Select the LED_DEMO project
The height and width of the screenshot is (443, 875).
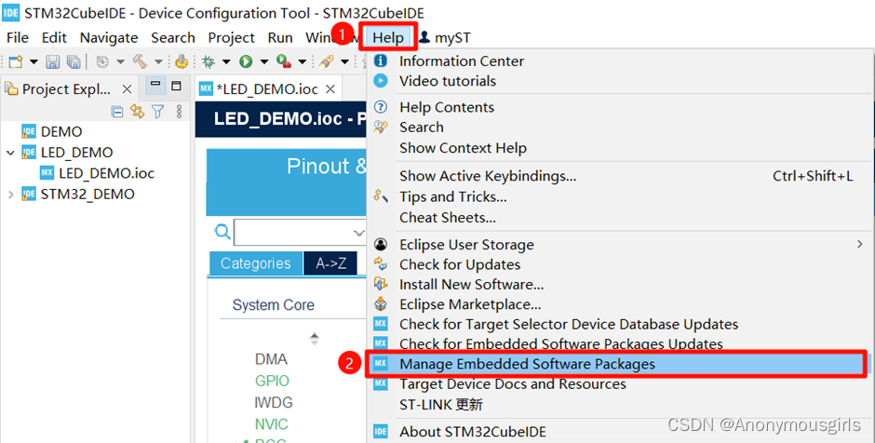pyautogui.click(x=76, y=153)
